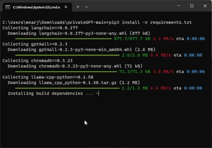The height and width of the screenshot is (148, 212).
Task: Minimize the terminal window
Action: tap(179, 6)
